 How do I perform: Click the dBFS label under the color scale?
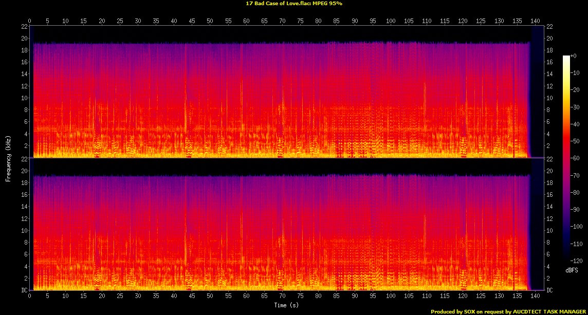point(571,270)
